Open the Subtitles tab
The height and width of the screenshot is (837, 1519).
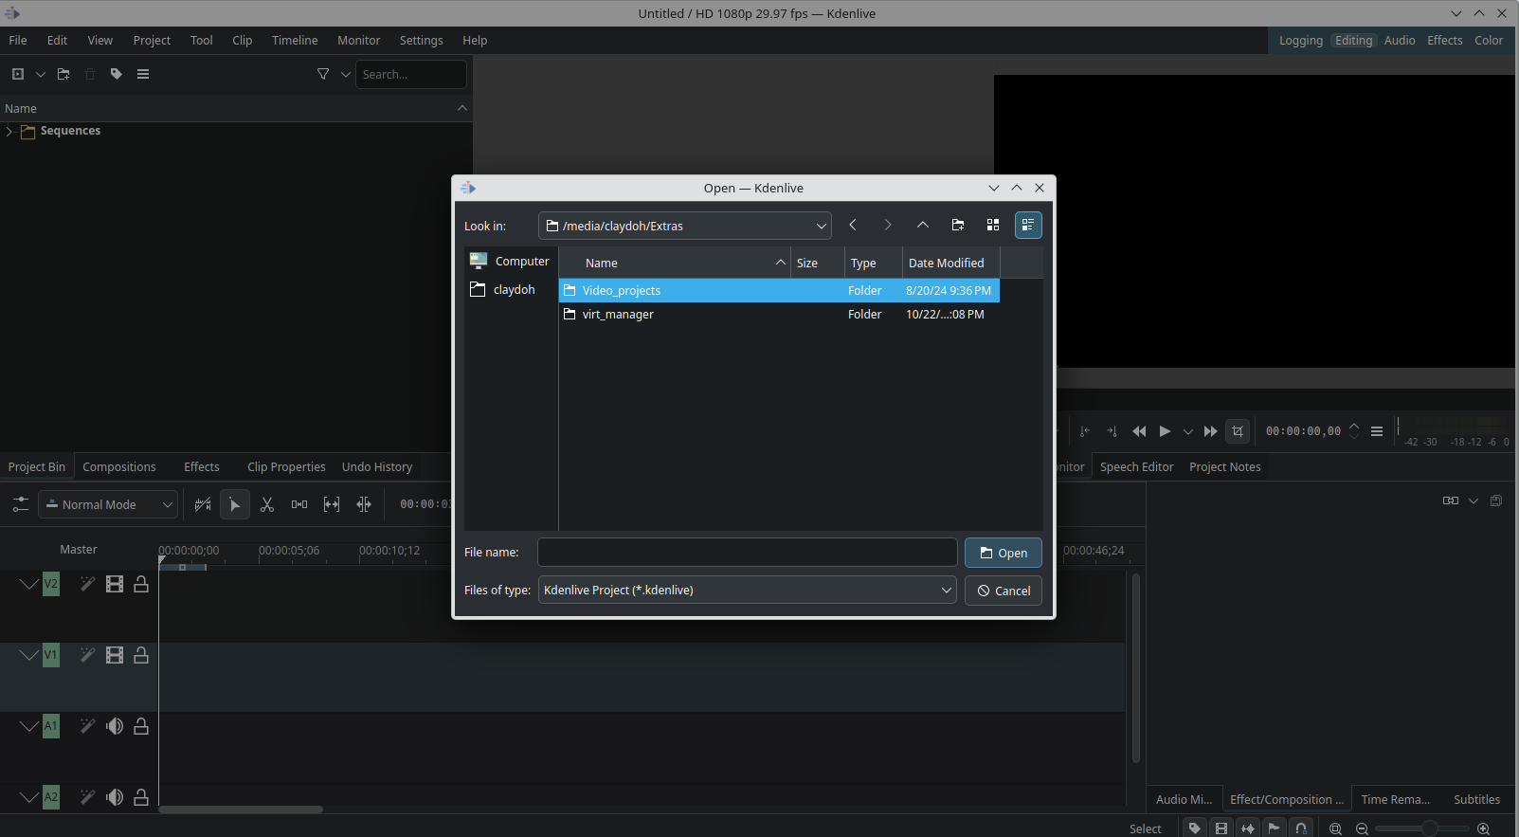[x=1476, y=799]
